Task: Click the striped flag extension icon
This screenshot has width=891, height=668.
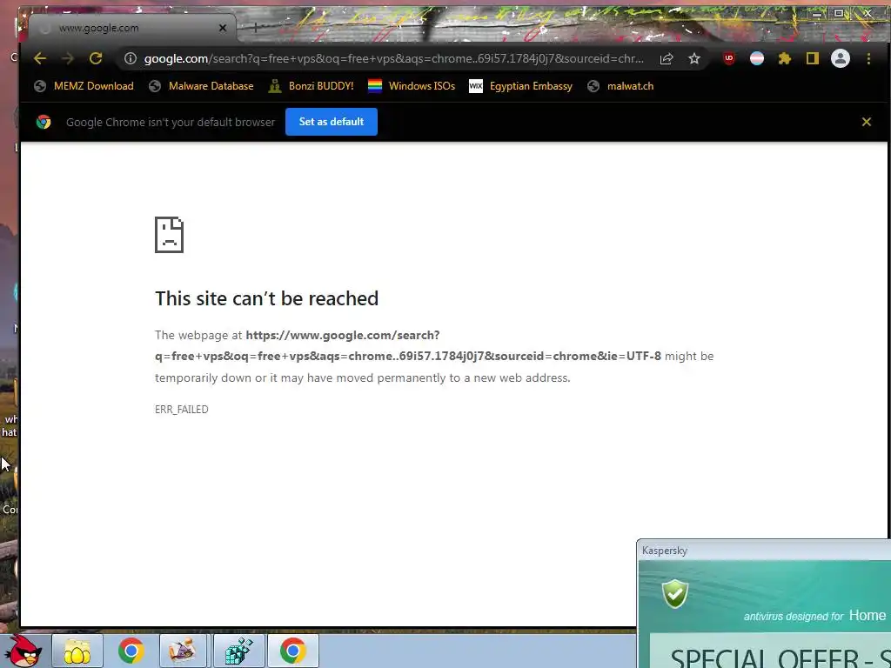Action: click(x=757, y=58)
